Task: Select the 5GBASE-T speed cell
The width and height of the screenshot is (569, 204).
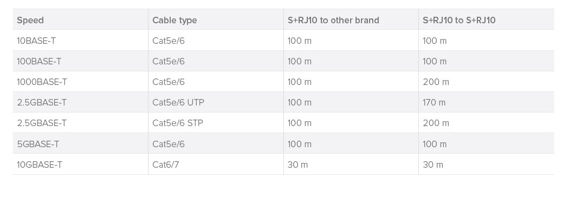Action: [x=38, y=144]
